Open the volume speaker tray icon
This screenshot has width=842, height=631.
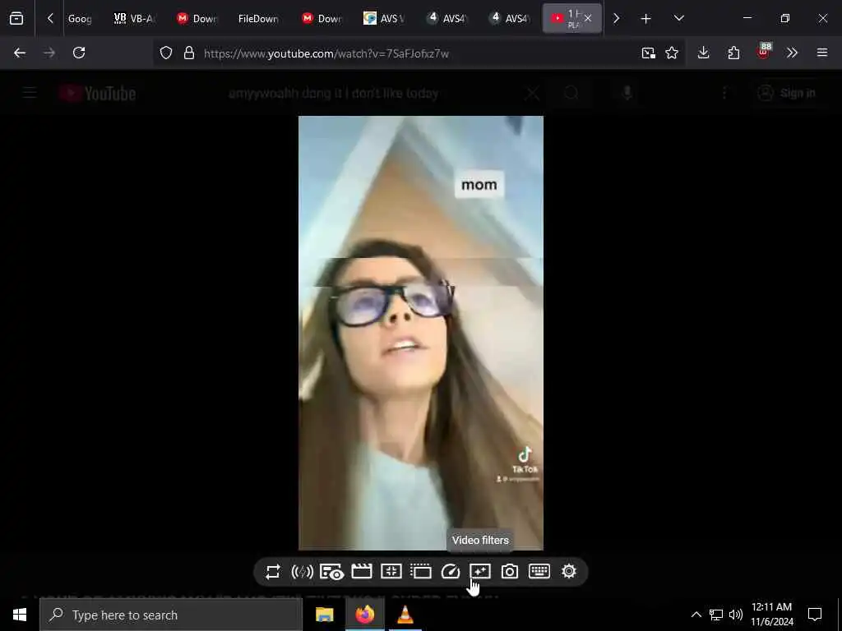[x=736, y=615]
